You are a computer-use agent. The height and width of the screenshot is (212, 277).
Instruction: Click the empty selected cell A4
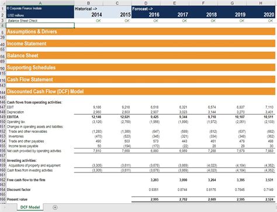pyautogui.click(x=40, y=26)
